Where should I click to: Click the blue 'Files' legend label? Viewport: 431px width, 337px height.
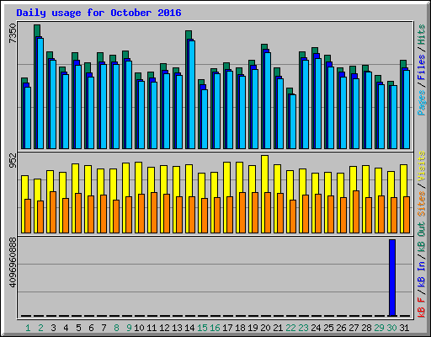click(x=421, y=67)
